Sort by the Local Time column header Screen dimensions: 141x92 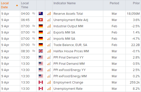[25, 5]
